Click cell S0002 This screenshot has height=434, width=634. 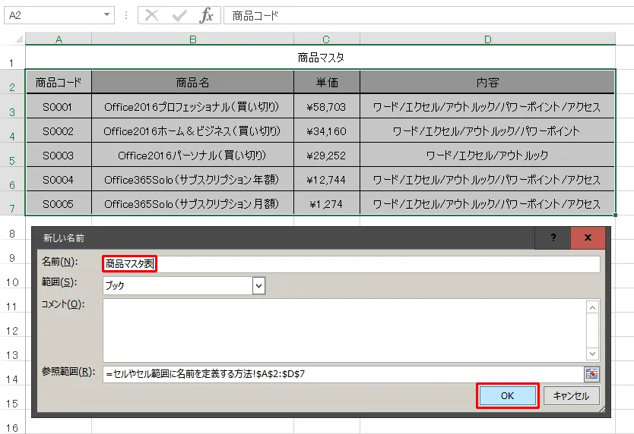click(59, 131)
